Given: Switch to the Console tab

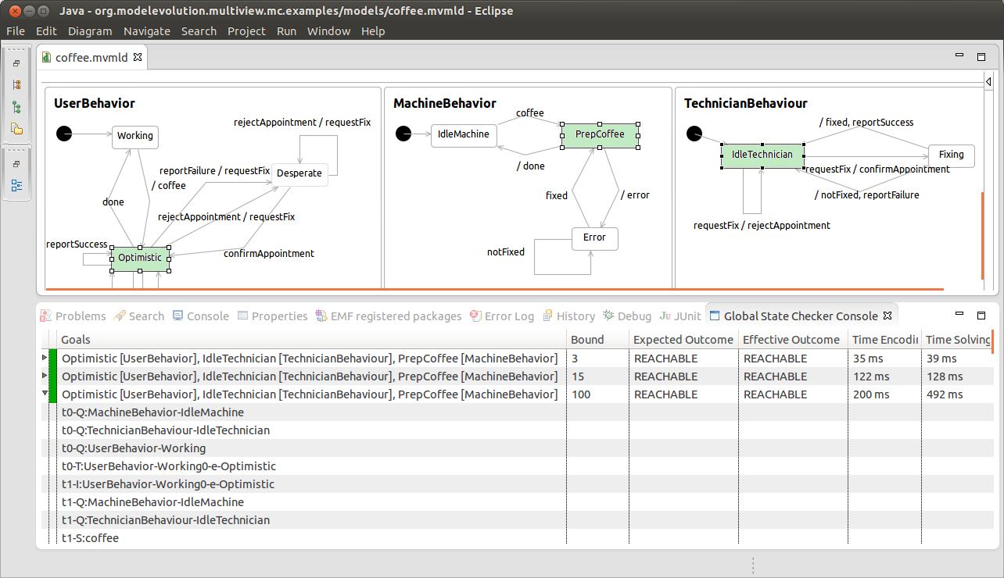Looking at the screenshot, I should pyautogui.click(x=207, y=316).
